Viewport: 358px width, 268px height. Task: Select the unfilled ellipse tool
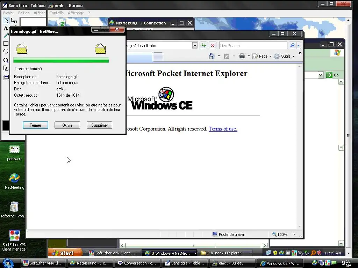6,51
